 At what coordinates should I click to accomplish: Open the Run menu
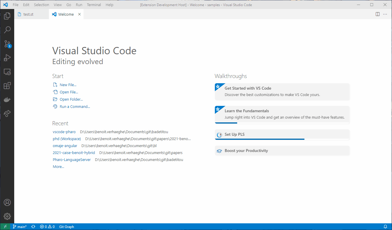tap(79, 5)
